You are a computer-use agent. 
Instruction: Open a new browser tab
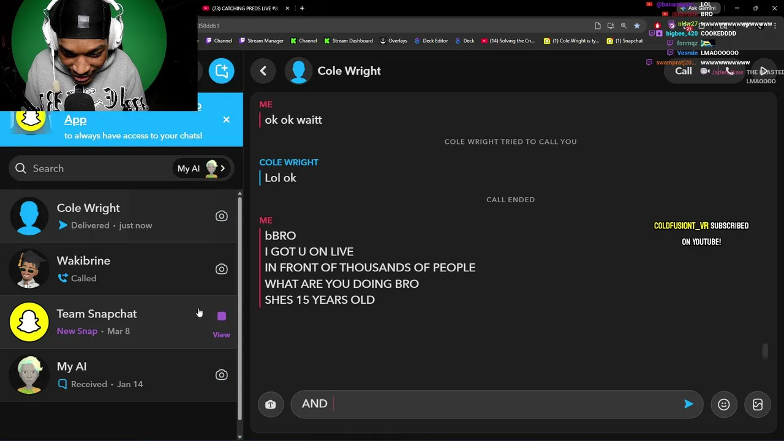(x=302, y=8)
